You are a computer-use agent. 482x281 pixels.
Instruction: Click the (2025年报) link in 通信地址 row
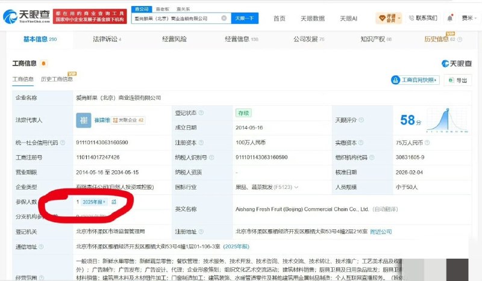(x=236, y=247)
